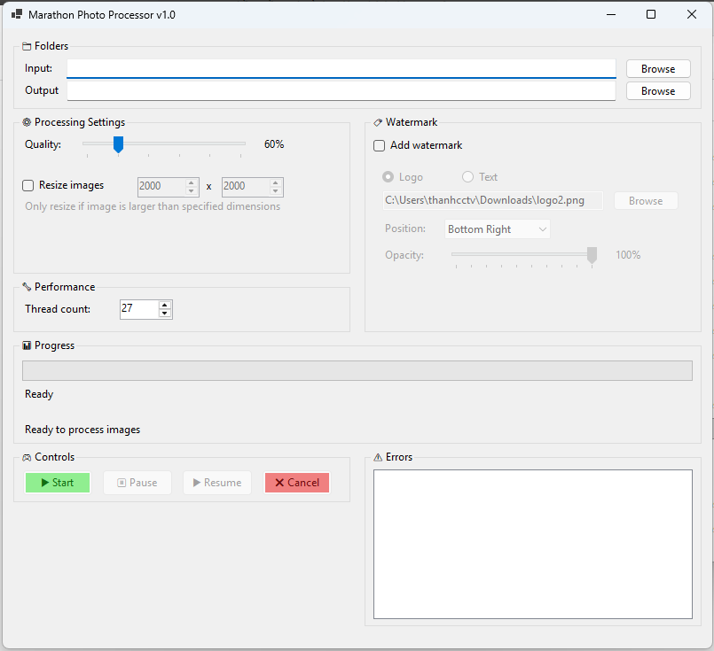Open the Position dropdown showing Bottom Right
This screenshot has height=651, width=714.
click(498, 229)
